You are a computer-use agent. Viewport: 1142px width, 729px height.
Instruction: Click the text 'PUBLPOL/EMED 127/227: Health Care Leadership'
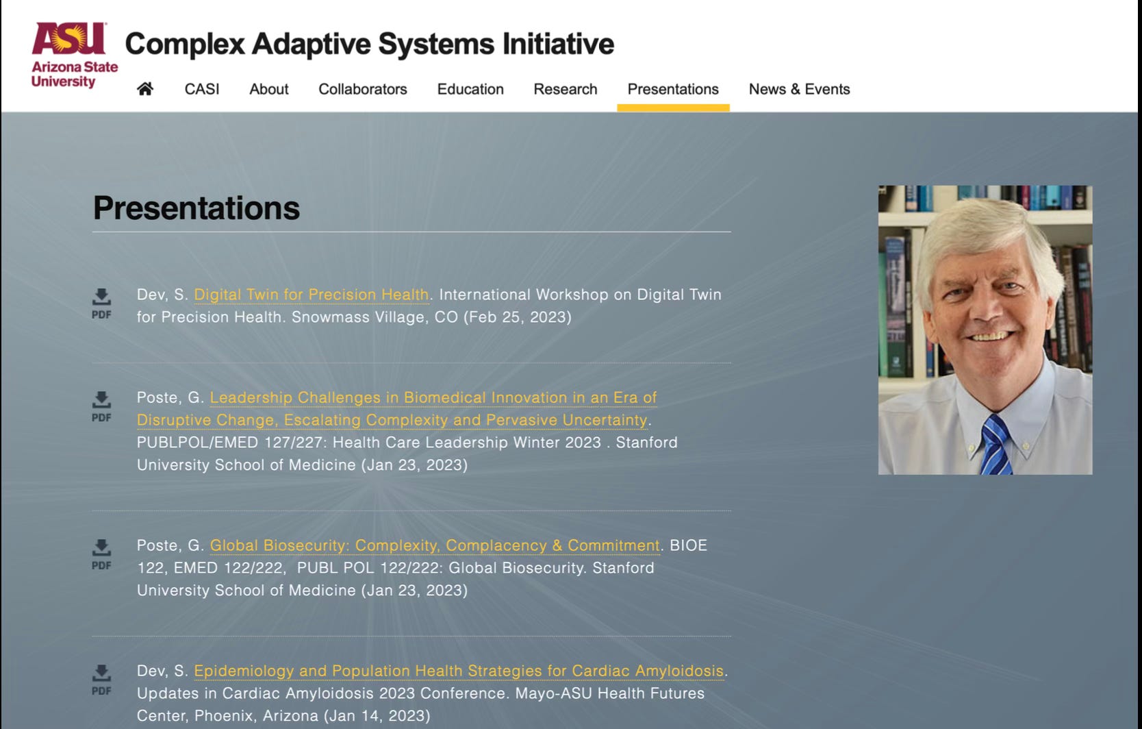coord(322,443)
